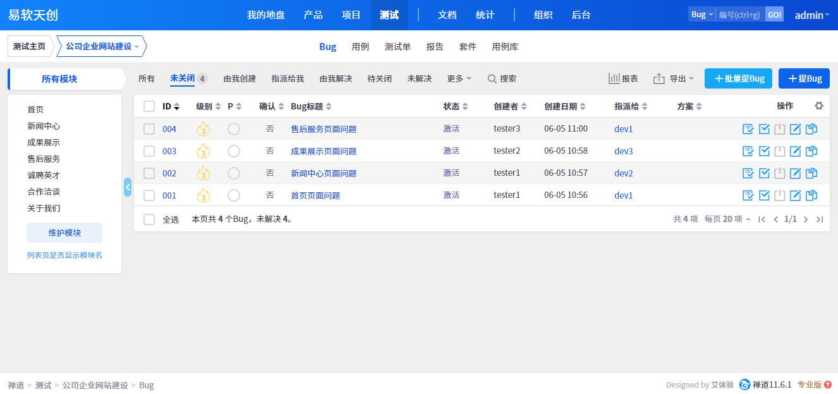Viewport: 838px width, 394px height.
Task: Open the 测试单 sub-tab
Action: coord(398,47)
